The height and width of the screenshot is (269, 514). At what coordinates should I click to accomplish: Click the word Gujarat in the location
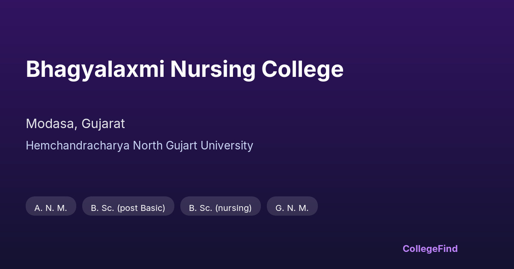click(x=103, y=124)
